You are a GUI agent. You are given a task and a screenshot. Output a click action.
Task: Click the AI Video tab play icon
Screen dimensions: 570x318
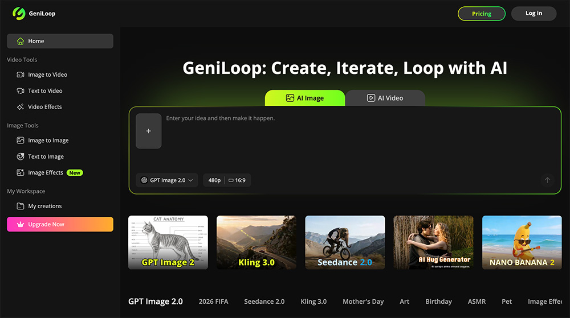pos(371,98)
